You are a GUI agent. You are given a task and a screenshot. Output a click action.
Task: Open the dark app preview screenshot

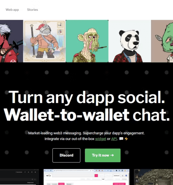pos(19,177)
